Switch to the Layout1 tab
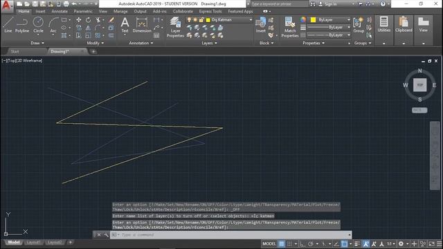Viewport: 443px width, 249px height. pos(33,242)
